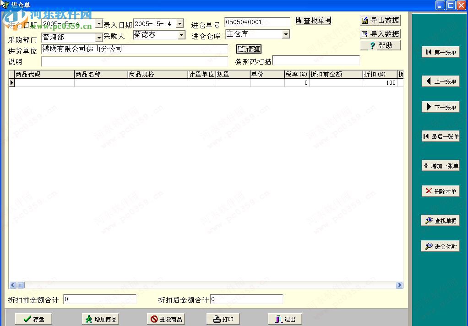
Task: Click the 单价 column header
Action: coord(267,74)
